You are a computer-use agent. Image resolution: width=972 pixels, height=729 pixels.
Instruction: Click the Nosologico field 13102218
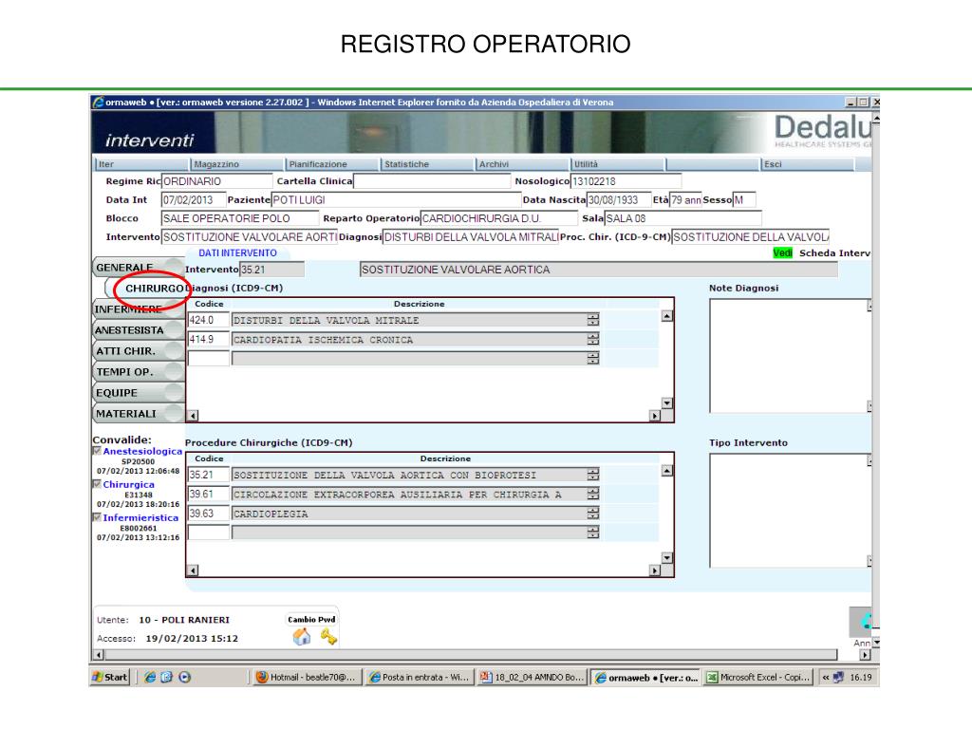(x=626, y=181)
